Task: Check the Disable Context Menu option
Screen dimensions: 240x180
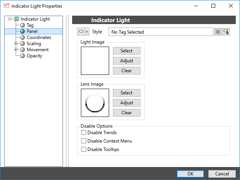Action: tap(84, 141)
